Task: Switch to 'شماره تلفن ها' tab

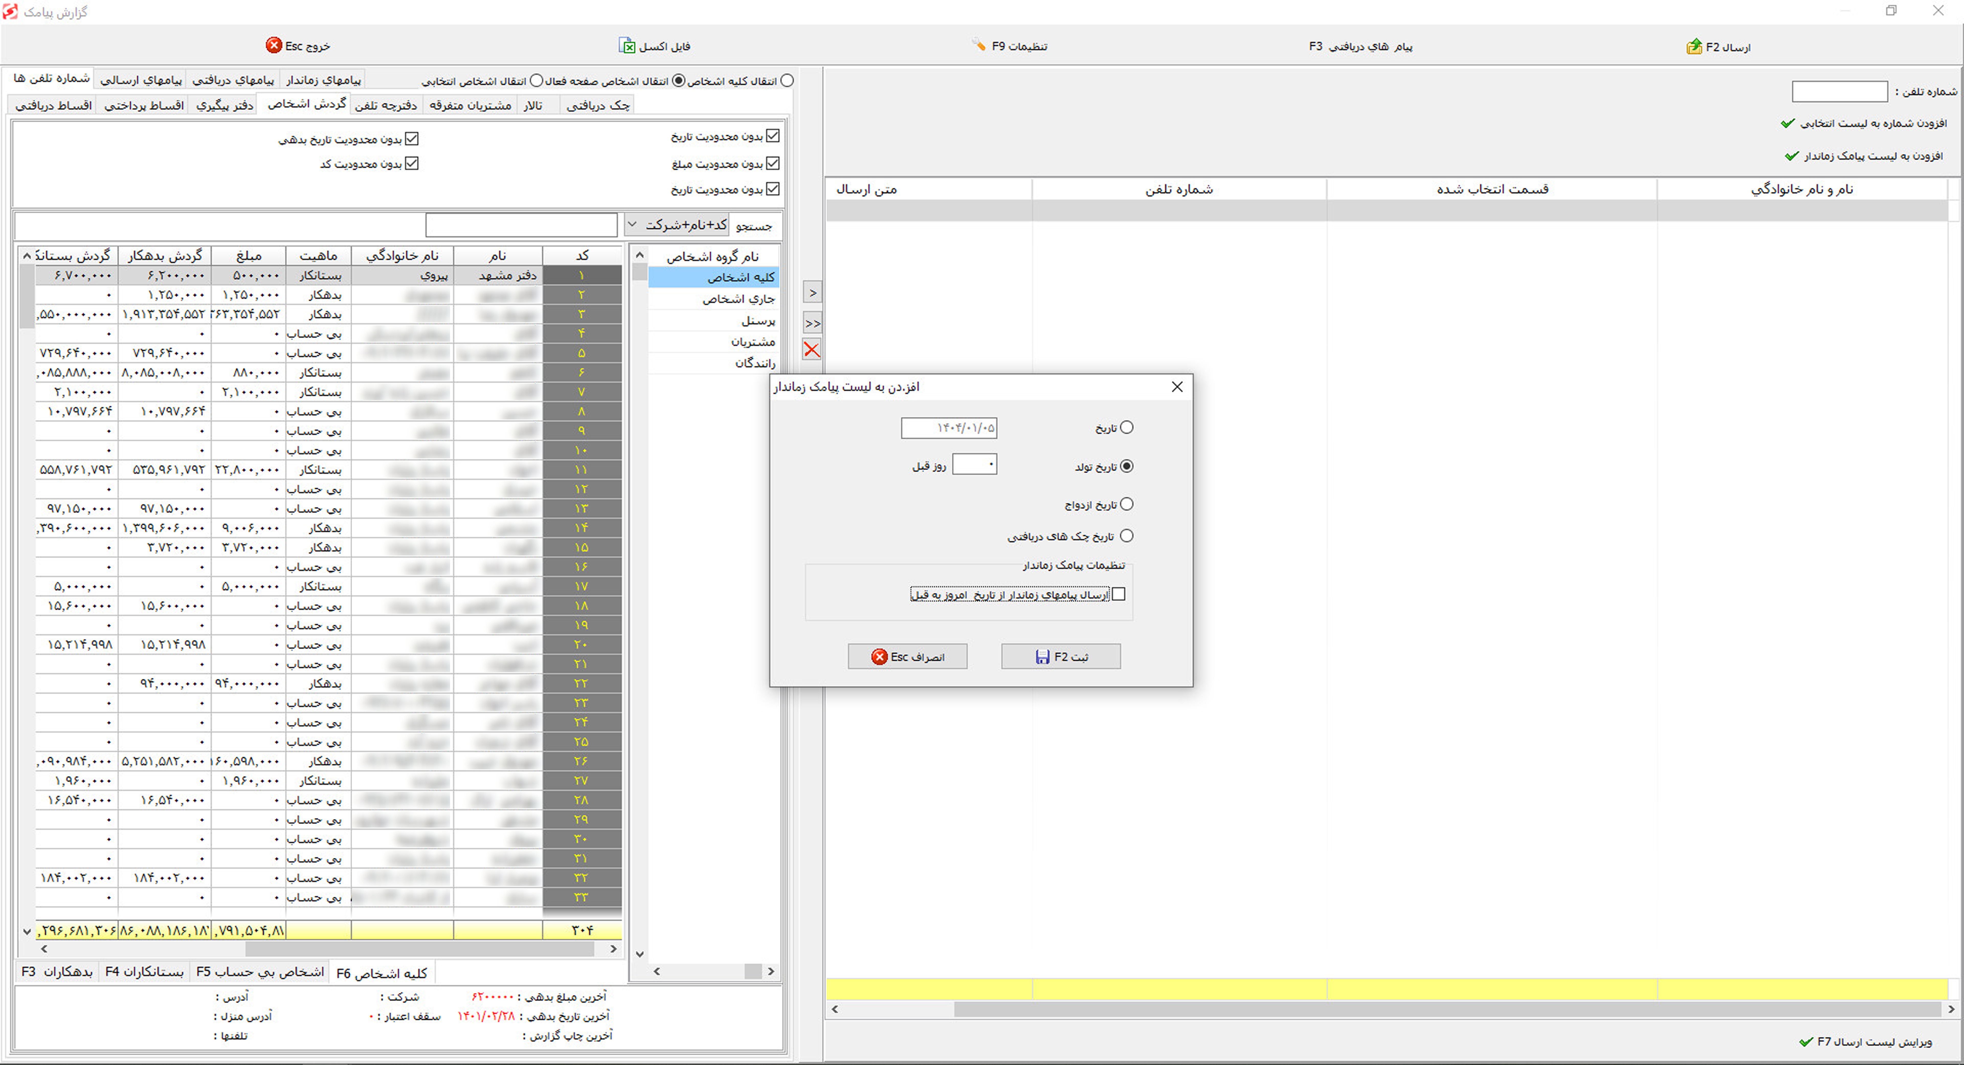Action: click(51, 79)
